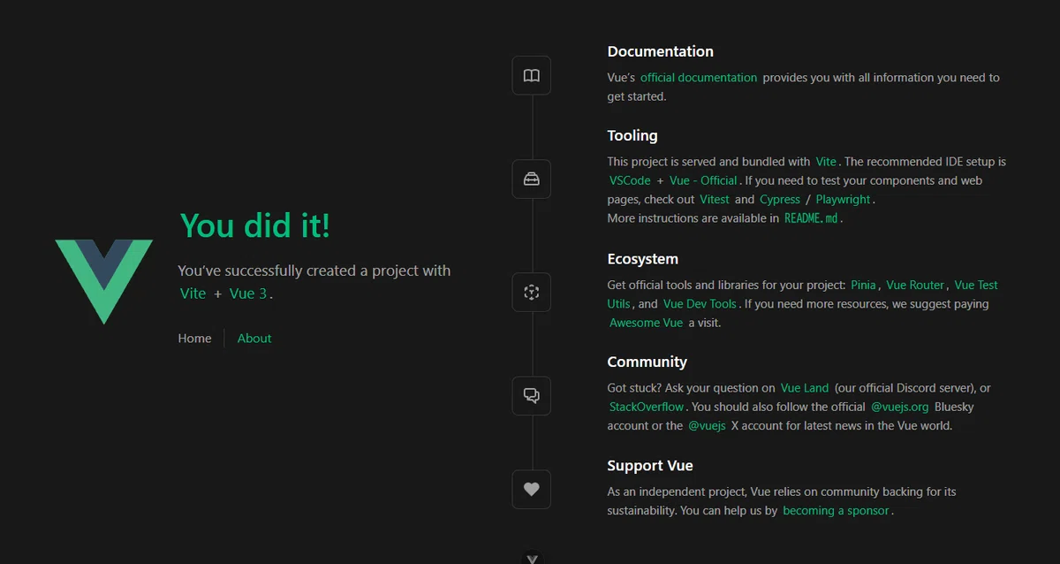This screenshot has height=564, width=1060.
Task: Follow the @vuejs.org Bluesky link
Action: click(900, 407)
